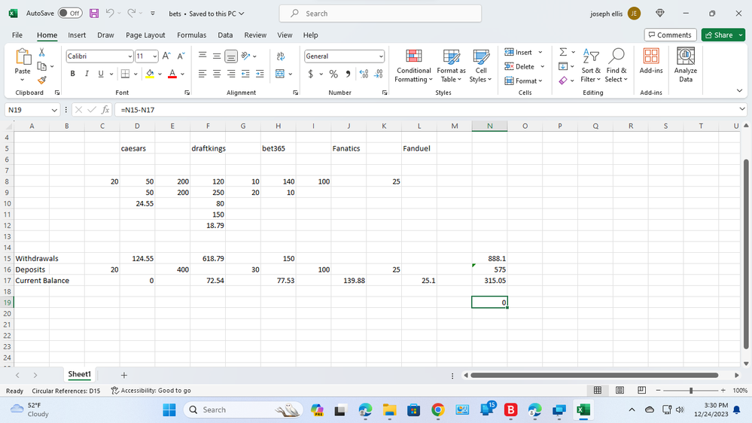Click the Merge & Center icon
This screenshot has height=423, width=752.
coord(280,73)
